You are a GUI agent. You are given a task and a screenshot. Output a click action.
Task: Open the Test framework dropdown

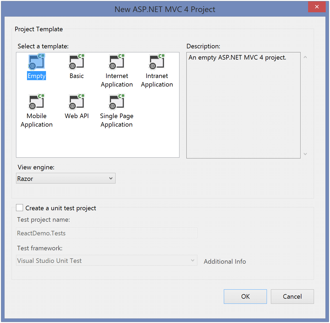pyautogui.click(x=107, y=260)
